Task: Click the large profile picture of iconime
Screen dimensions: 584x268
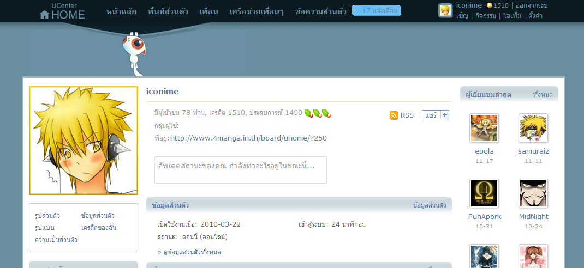Action: [x=84, y=141]
